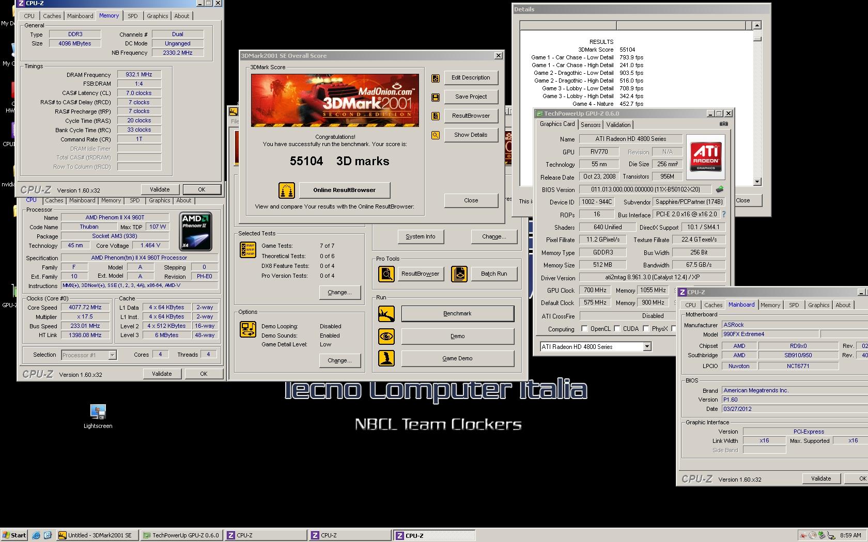Switch to Memory tab in CPU-Z processor window
This screenshot has width=868, height=542.
click(111, 201)
